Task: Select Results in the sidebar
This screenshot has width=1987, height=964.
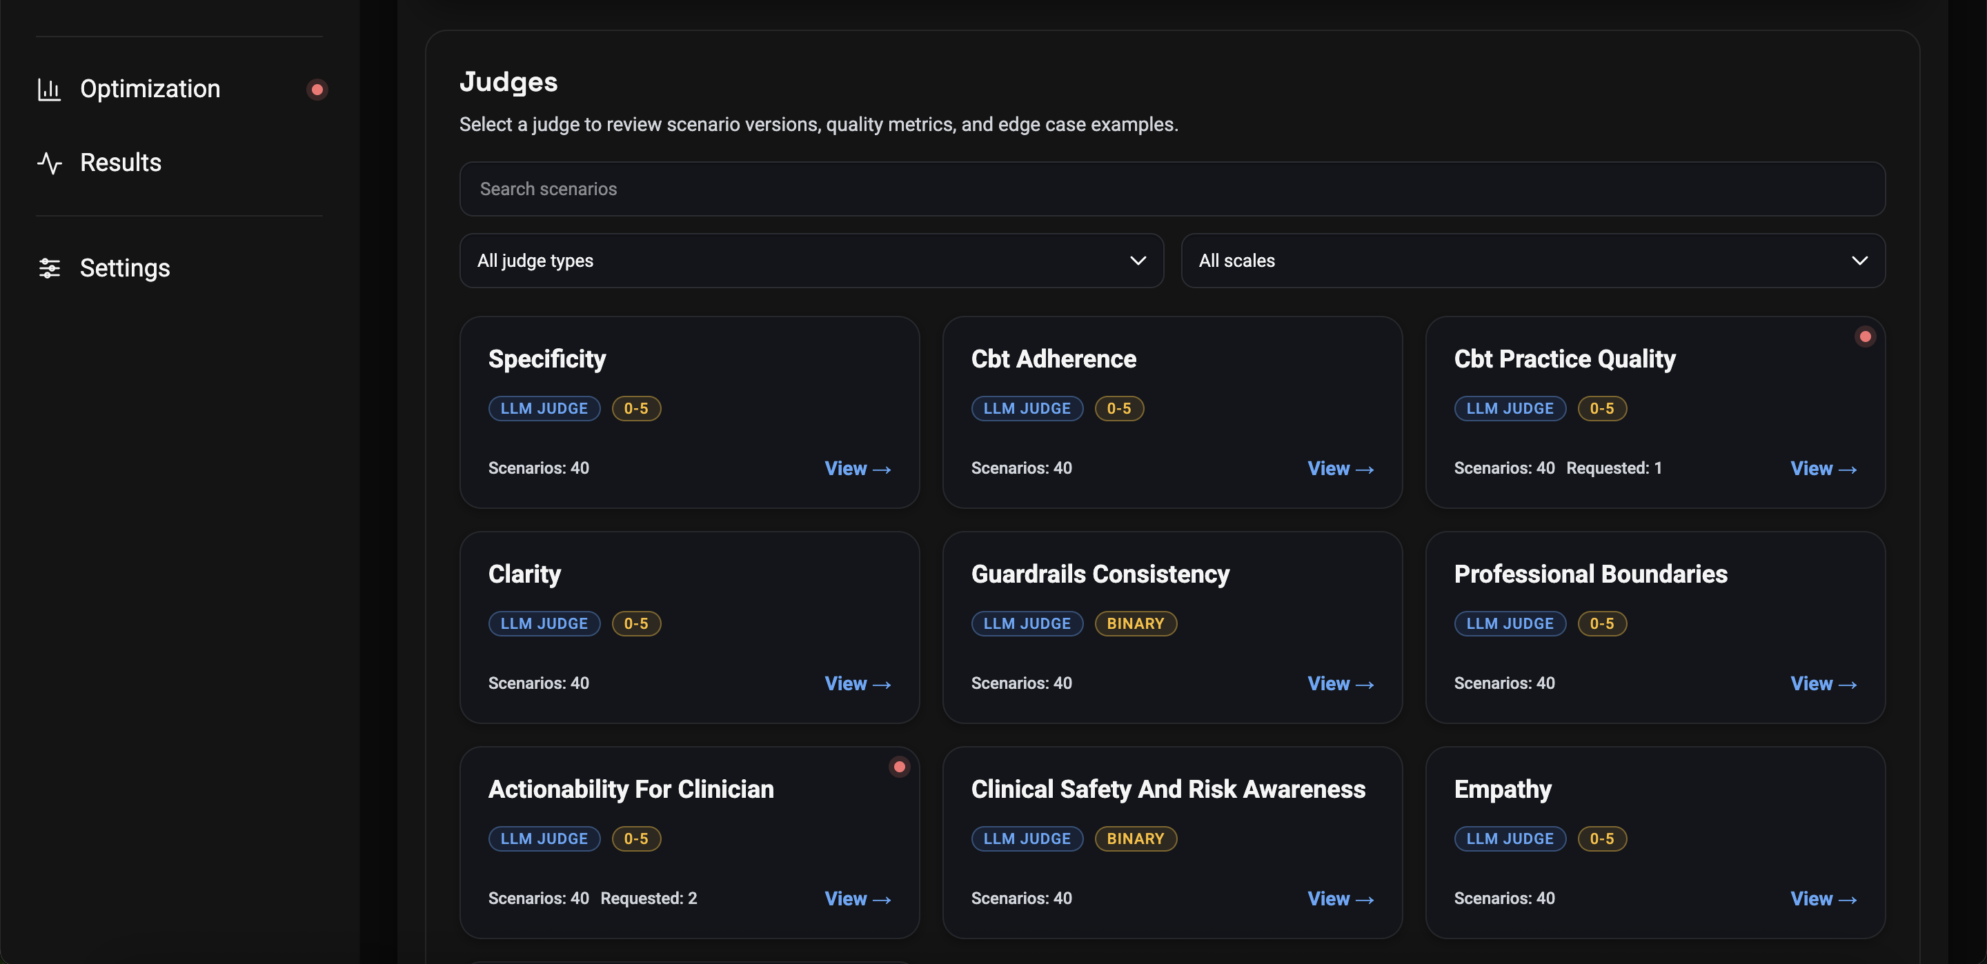Action: tap(120, 163)
